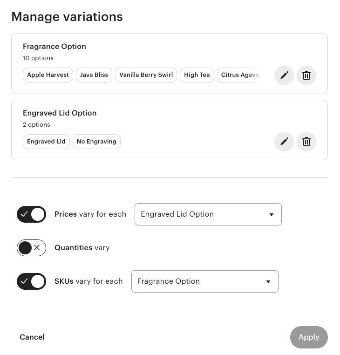Click the Citrus Agave fragrance chip
The width and height of the screenshot is (340, 355).
click(239, 75)
